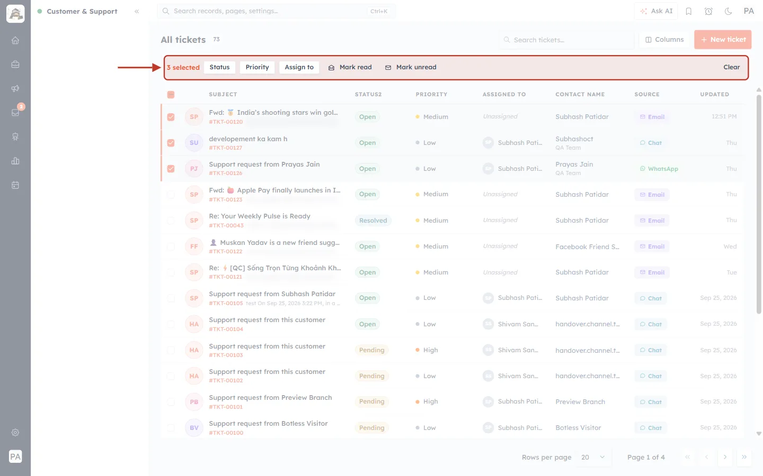Check the checkbox for ticket #TKT-00043

point(171,221)
